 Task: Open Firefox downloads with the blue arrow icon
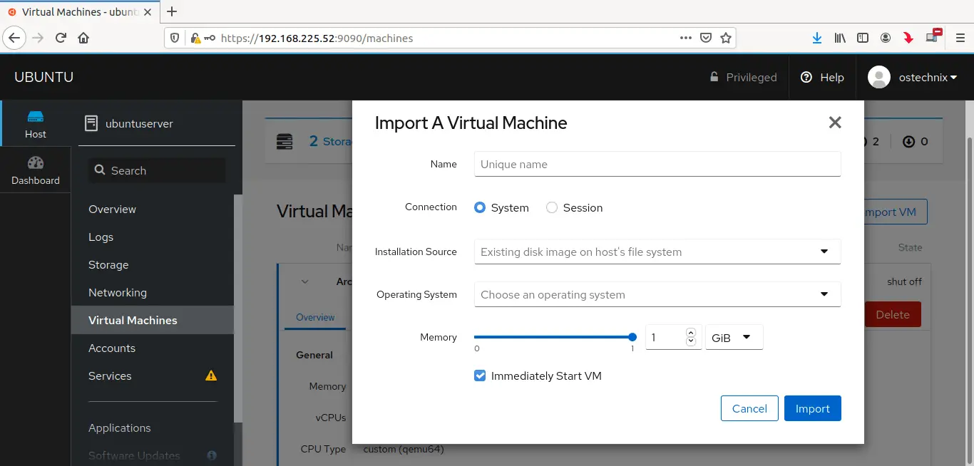(817, 38)
